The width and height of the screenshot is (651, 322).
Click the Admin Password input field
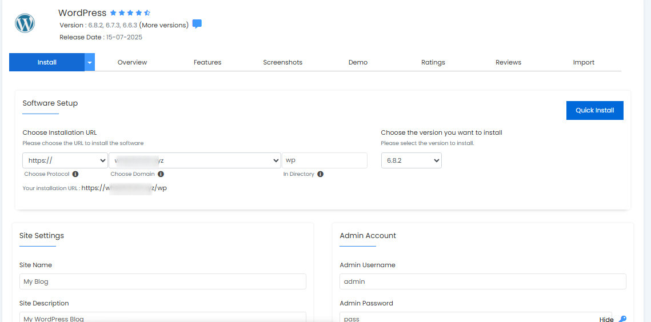tap(476, 317)
